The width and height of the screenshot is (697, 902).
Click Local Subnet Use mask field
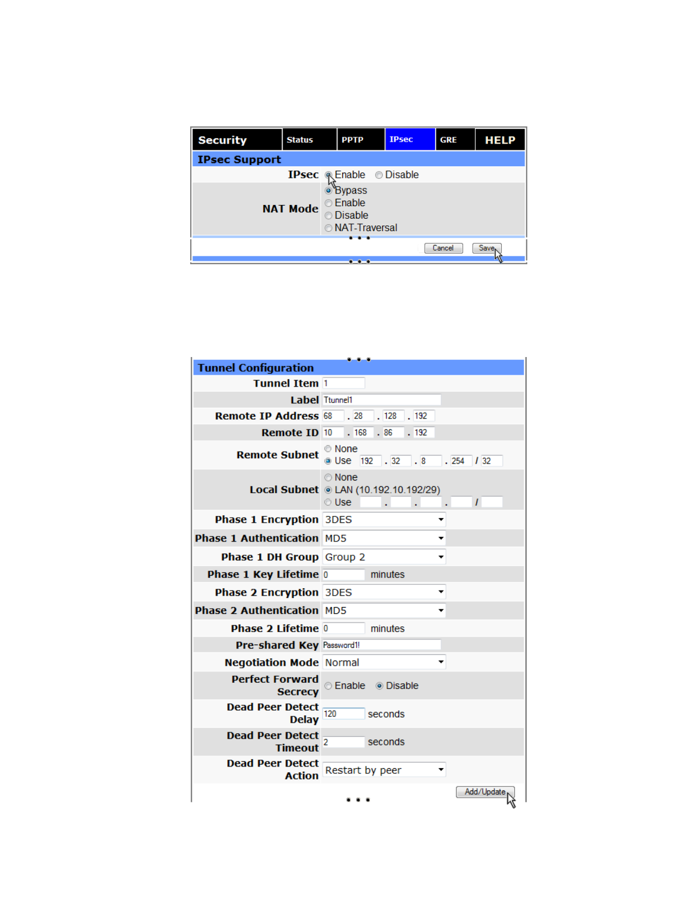point(492,502)
